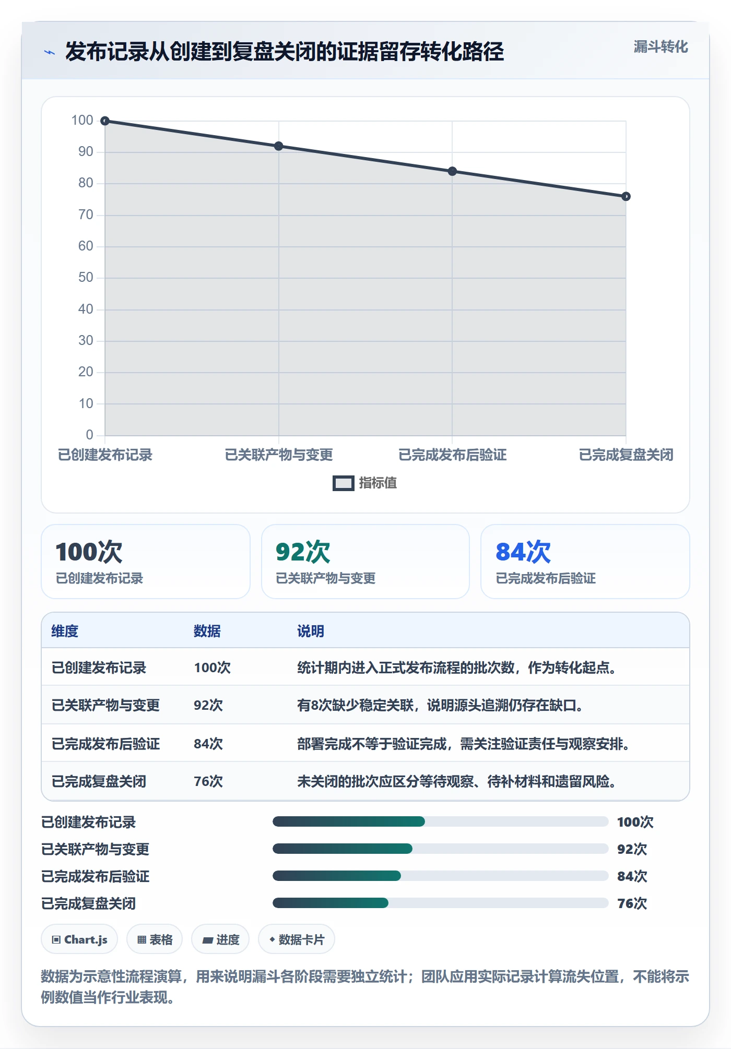Click the grid icon on 表格 chip

click(x=142, y=940)
